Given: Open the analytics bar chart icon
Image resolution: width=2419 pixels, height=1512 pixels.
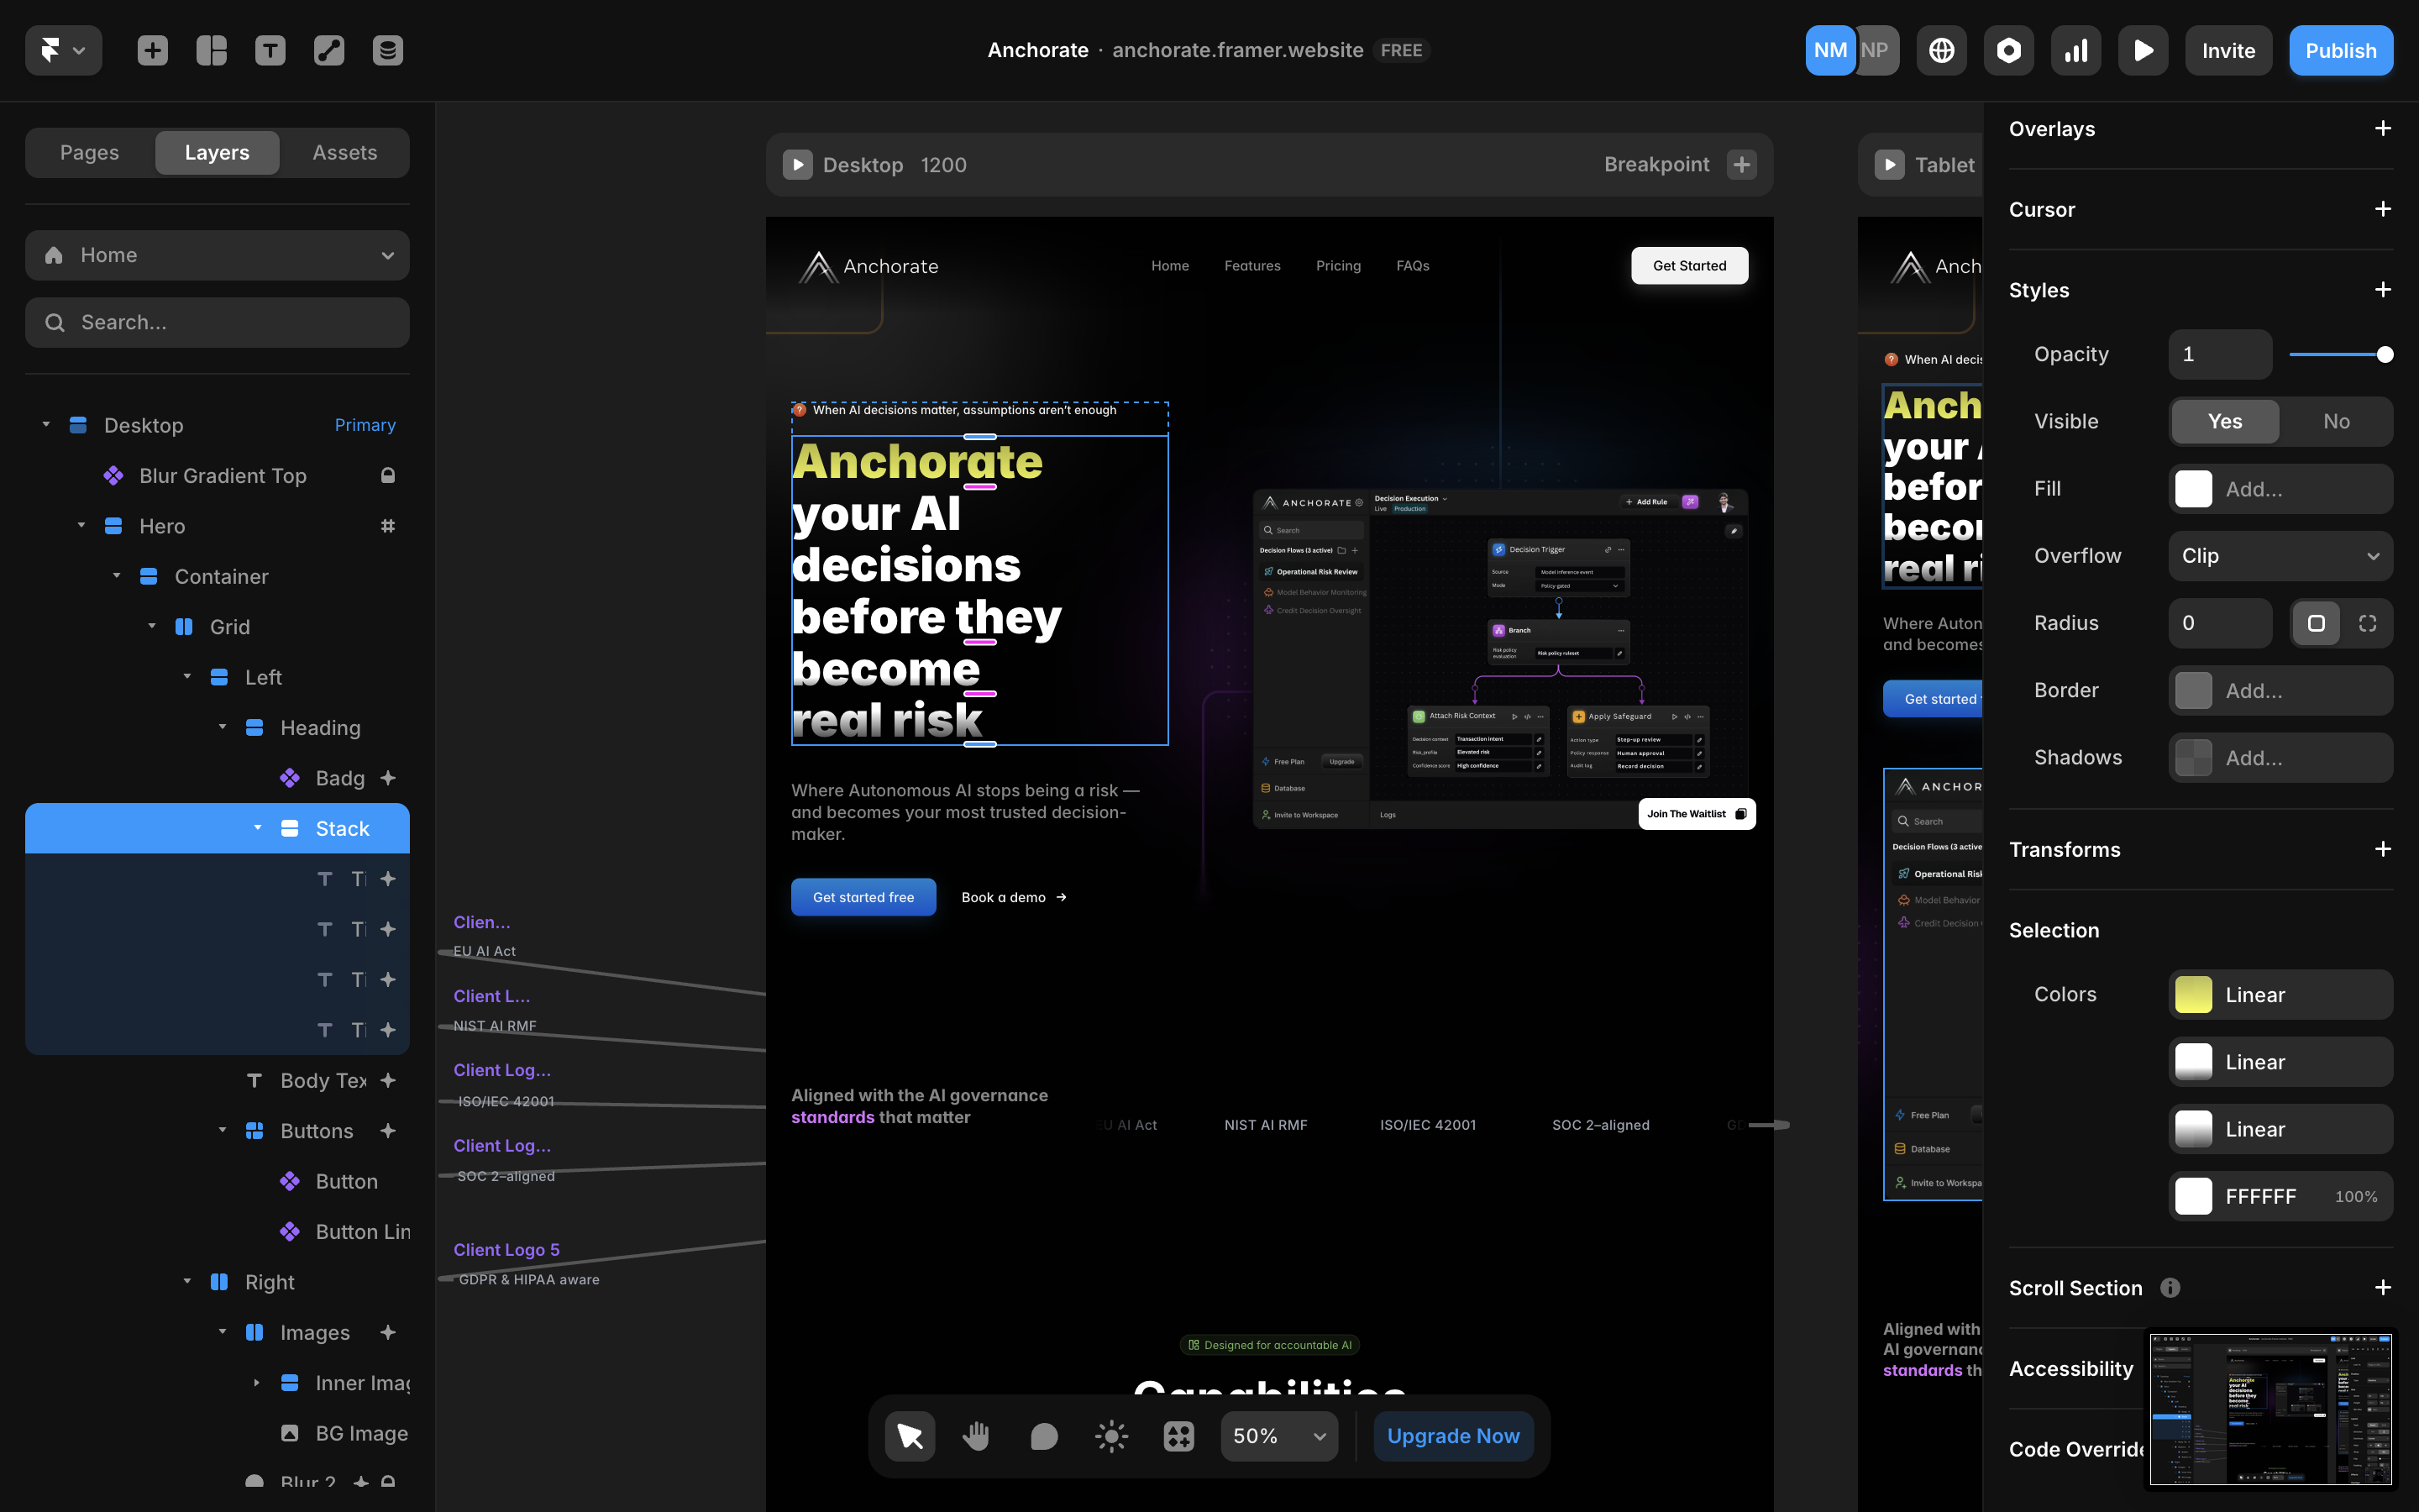Looking at the screenshot, I should click(2076, 50).
